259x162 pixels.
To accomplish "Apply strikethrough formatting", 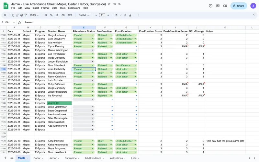I will click(x=125, y=15).
